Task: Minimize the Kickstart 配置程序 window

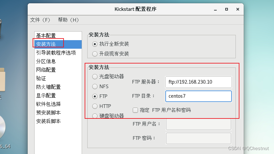Action: click(215, 10)
